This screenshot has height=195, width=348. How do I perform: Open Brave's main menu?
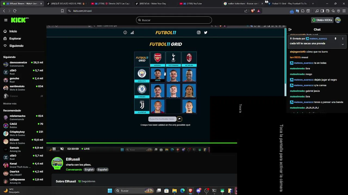pyautogui.click(x=344, y=11)
